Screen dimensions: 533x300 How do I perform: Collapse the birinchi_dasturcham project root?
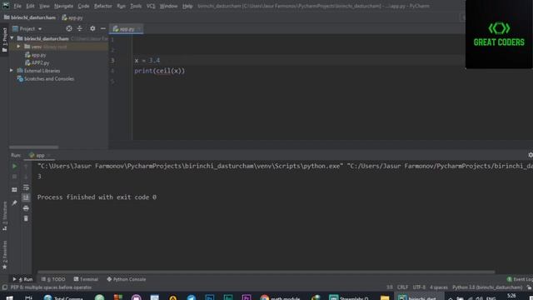(12, 38)
